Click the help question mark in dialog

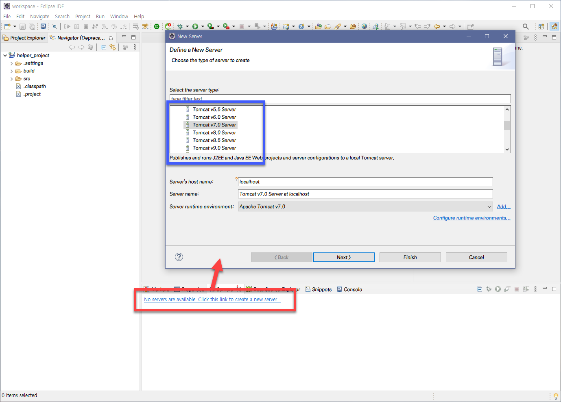pos(179,257)
